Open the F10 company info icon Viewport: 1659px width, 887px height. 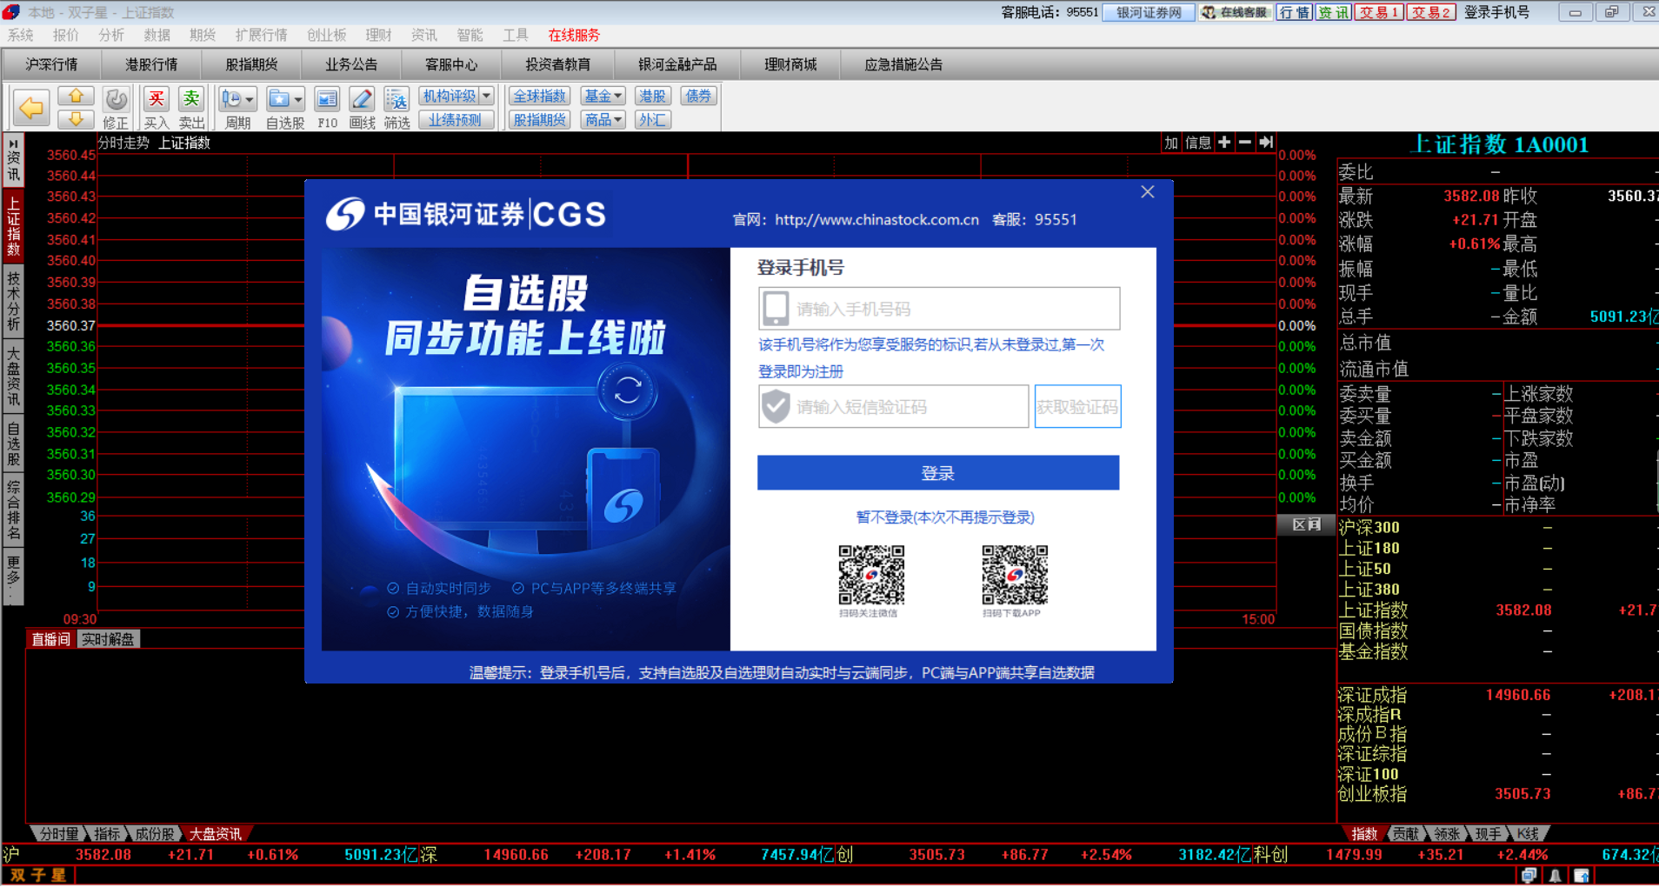point(327,108)
